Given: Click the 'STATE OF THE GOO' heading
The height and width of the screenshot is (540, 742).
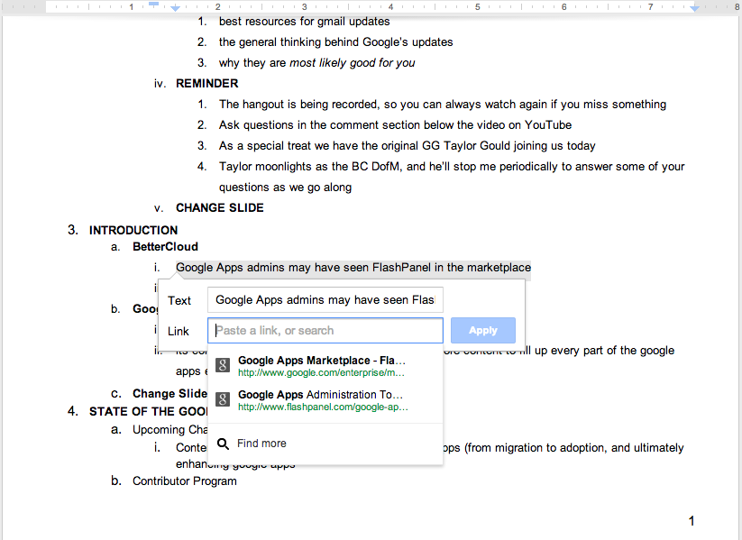Looking at the screenshot, I should click(148, 412).
